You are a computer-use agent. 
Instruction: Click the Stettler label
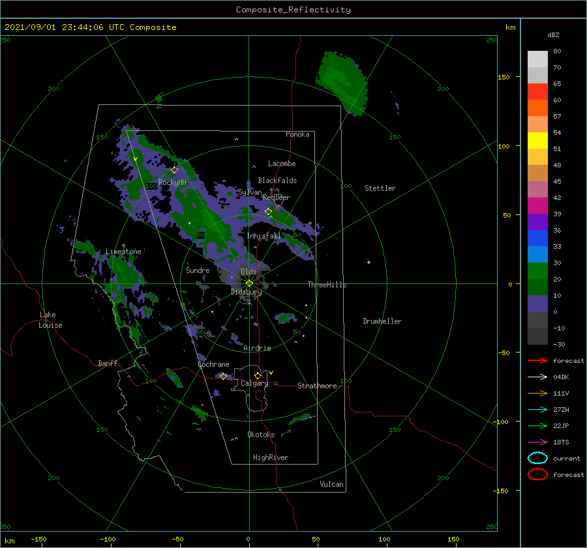tap(380, 188)
